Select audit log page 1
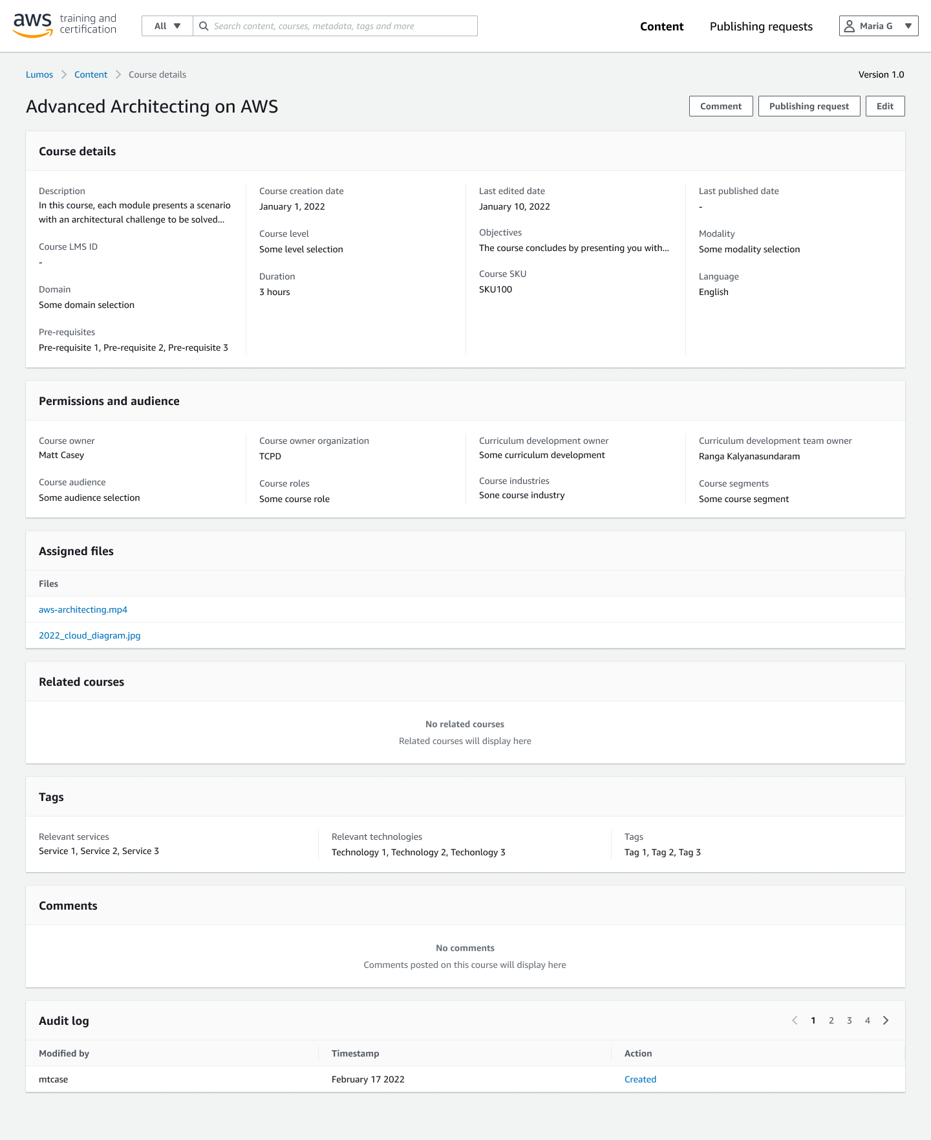This screenshot has width=931, height=1140. click(813, 1020)
